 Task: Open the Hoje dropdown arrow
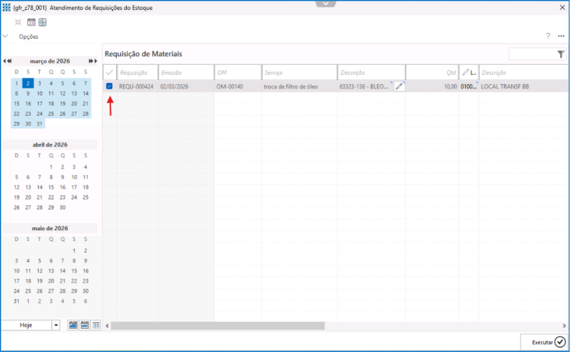pos(55,325)
